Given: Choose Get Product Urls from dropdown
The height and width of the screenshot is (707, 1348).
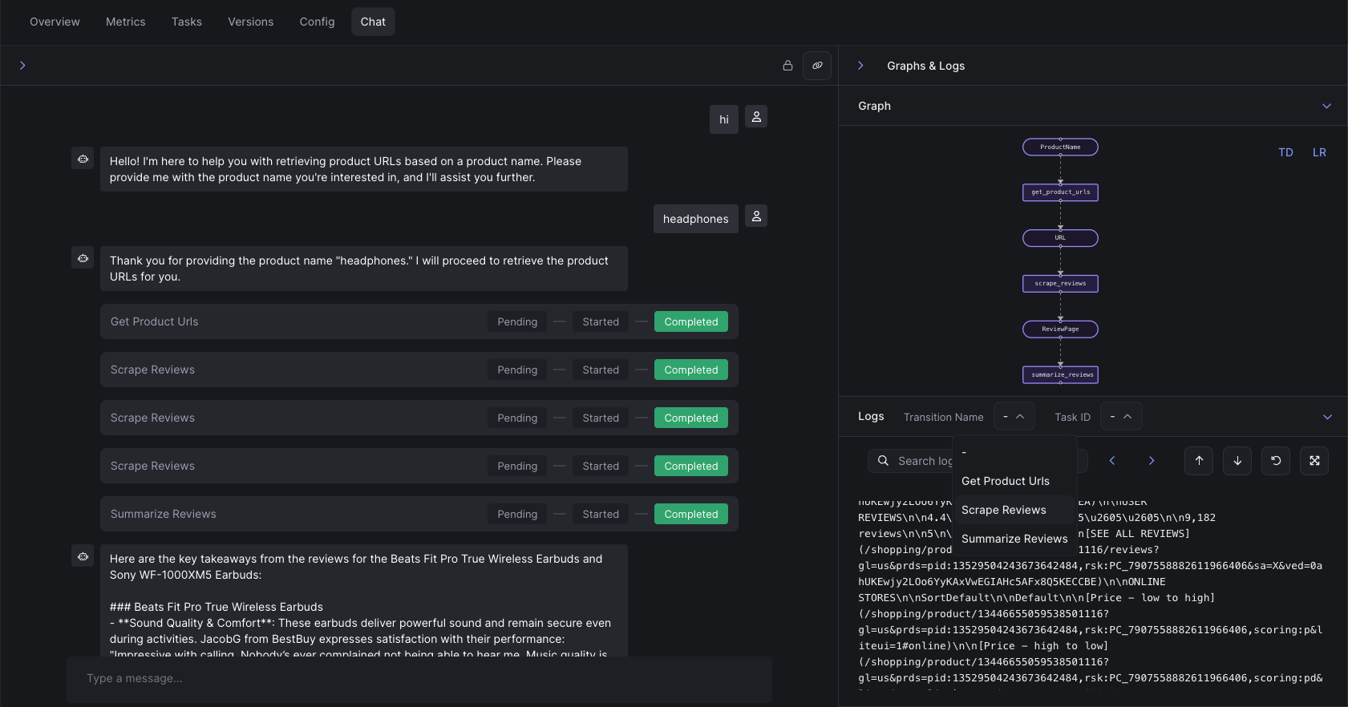Looking at the screenshot, I should [1014, 481].
